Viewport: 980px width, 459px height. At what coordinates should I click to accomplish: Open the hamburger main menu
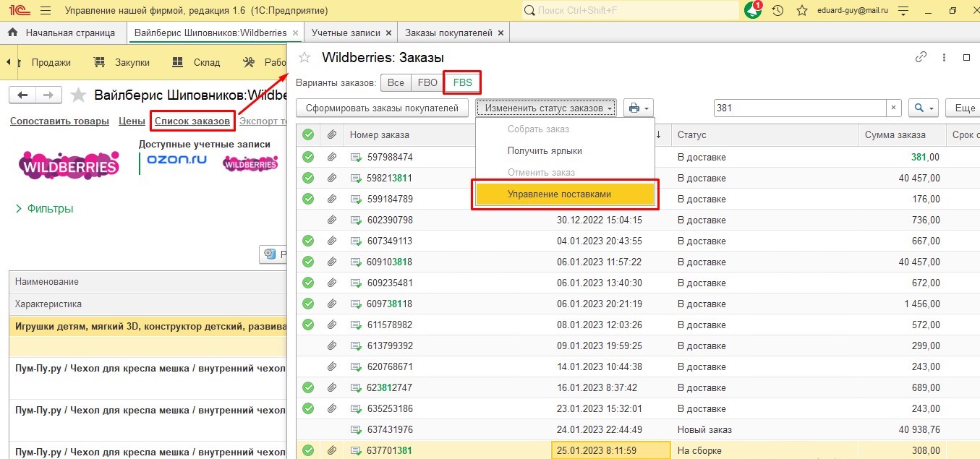pyautogui.click(x=45, y=11)
